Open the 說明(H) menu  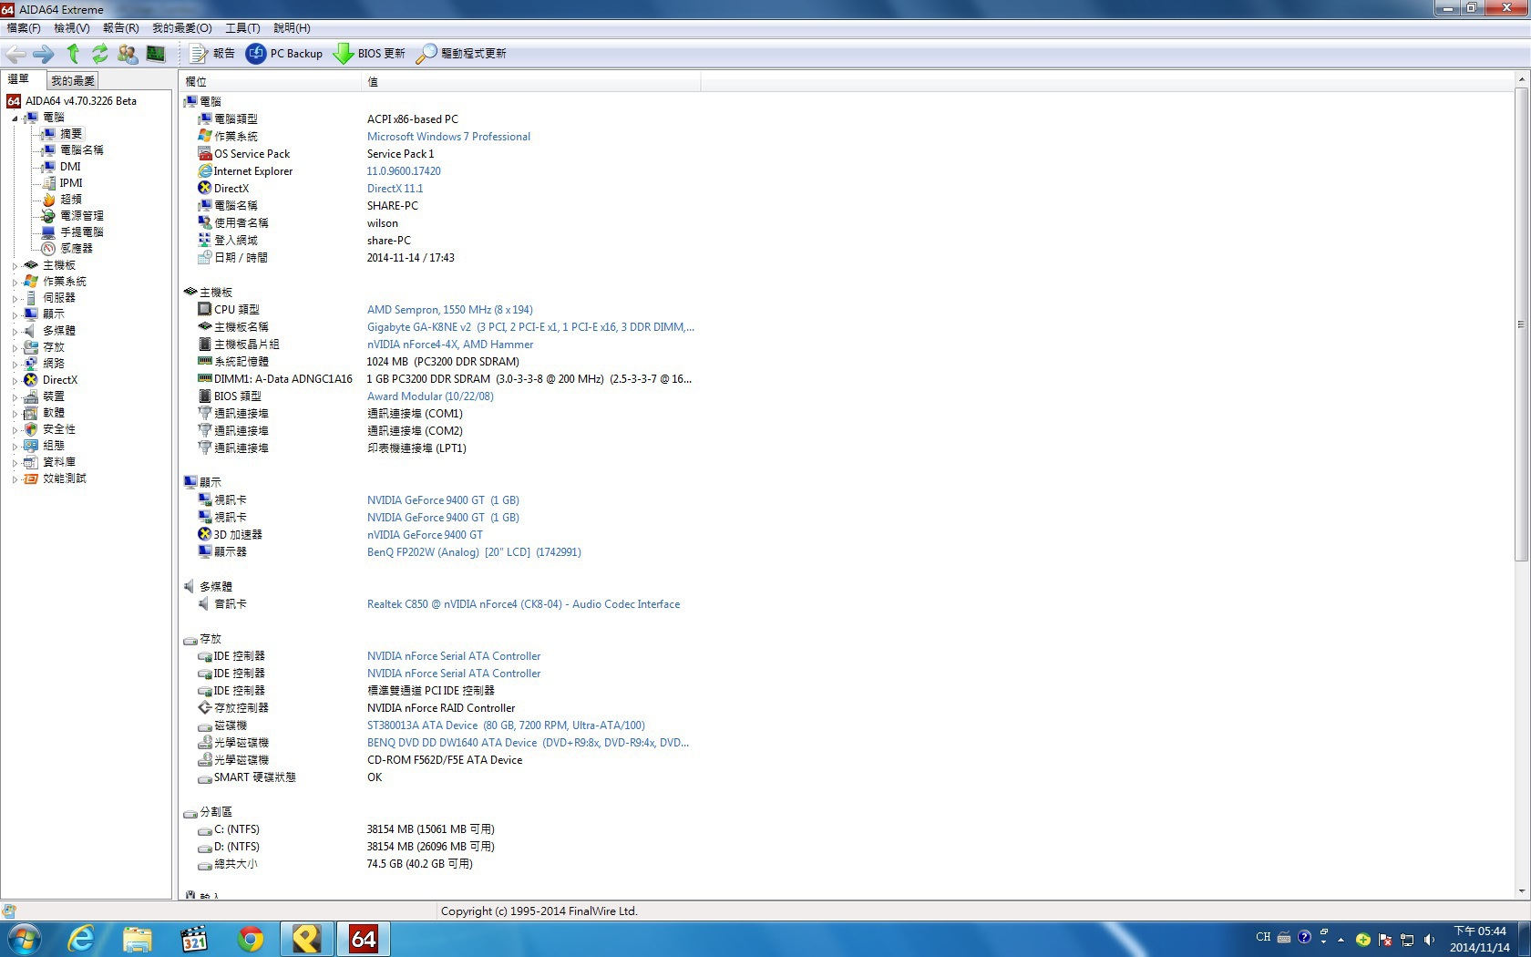(292, 28)
